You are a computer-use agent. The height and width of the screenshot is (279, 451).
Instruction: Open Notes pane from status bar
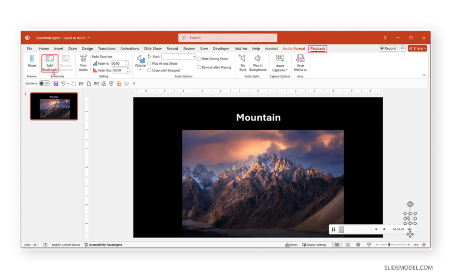point(291,245)
